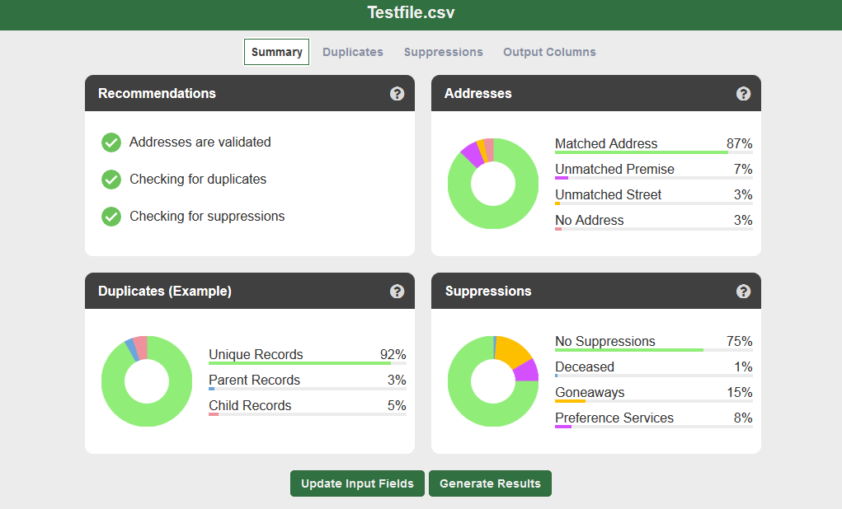Select the Summary tab
The height and width of the screenshot is (509, 842).
277,52
